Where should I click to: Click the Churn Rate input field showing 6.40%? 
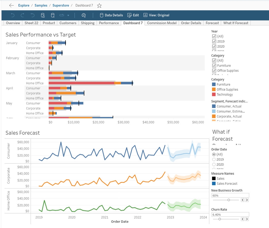[230, 214]
